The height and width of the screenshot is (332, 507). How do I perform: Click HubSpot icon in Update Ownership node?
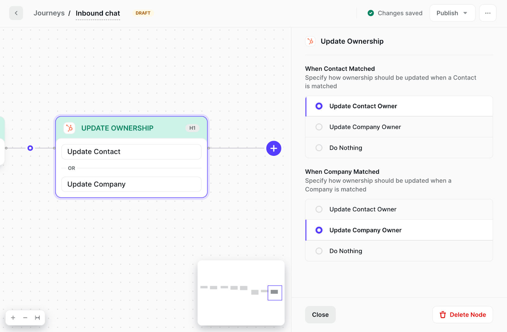69,128
